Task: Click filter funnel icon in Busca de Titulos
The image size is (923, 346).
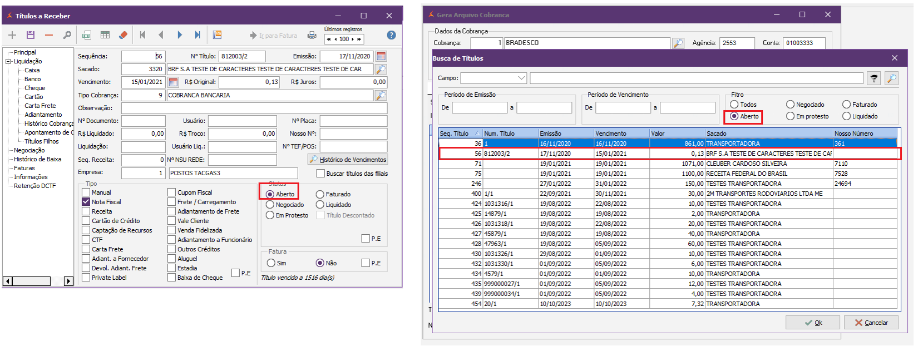Action: pos(874,78)
